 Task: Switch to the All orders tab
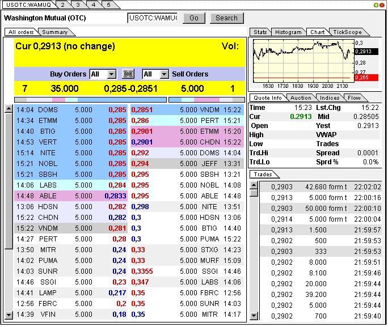[21, 32]
